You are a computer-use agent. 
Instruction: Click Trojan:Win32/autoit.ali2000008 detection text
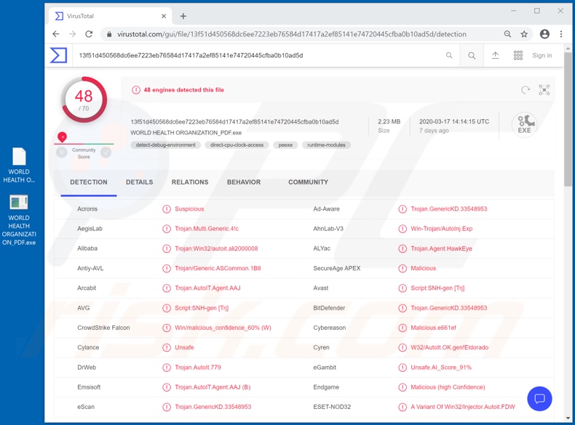tap(216, 248)
